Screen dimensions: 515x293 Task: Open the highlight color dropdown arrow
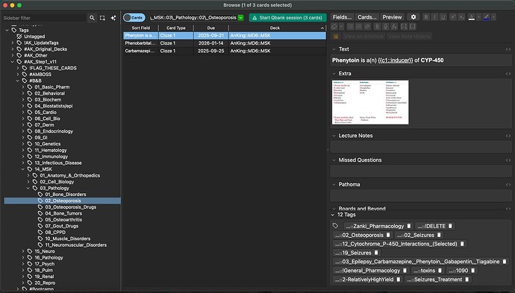pyautogui.click(x=493, y=17)
